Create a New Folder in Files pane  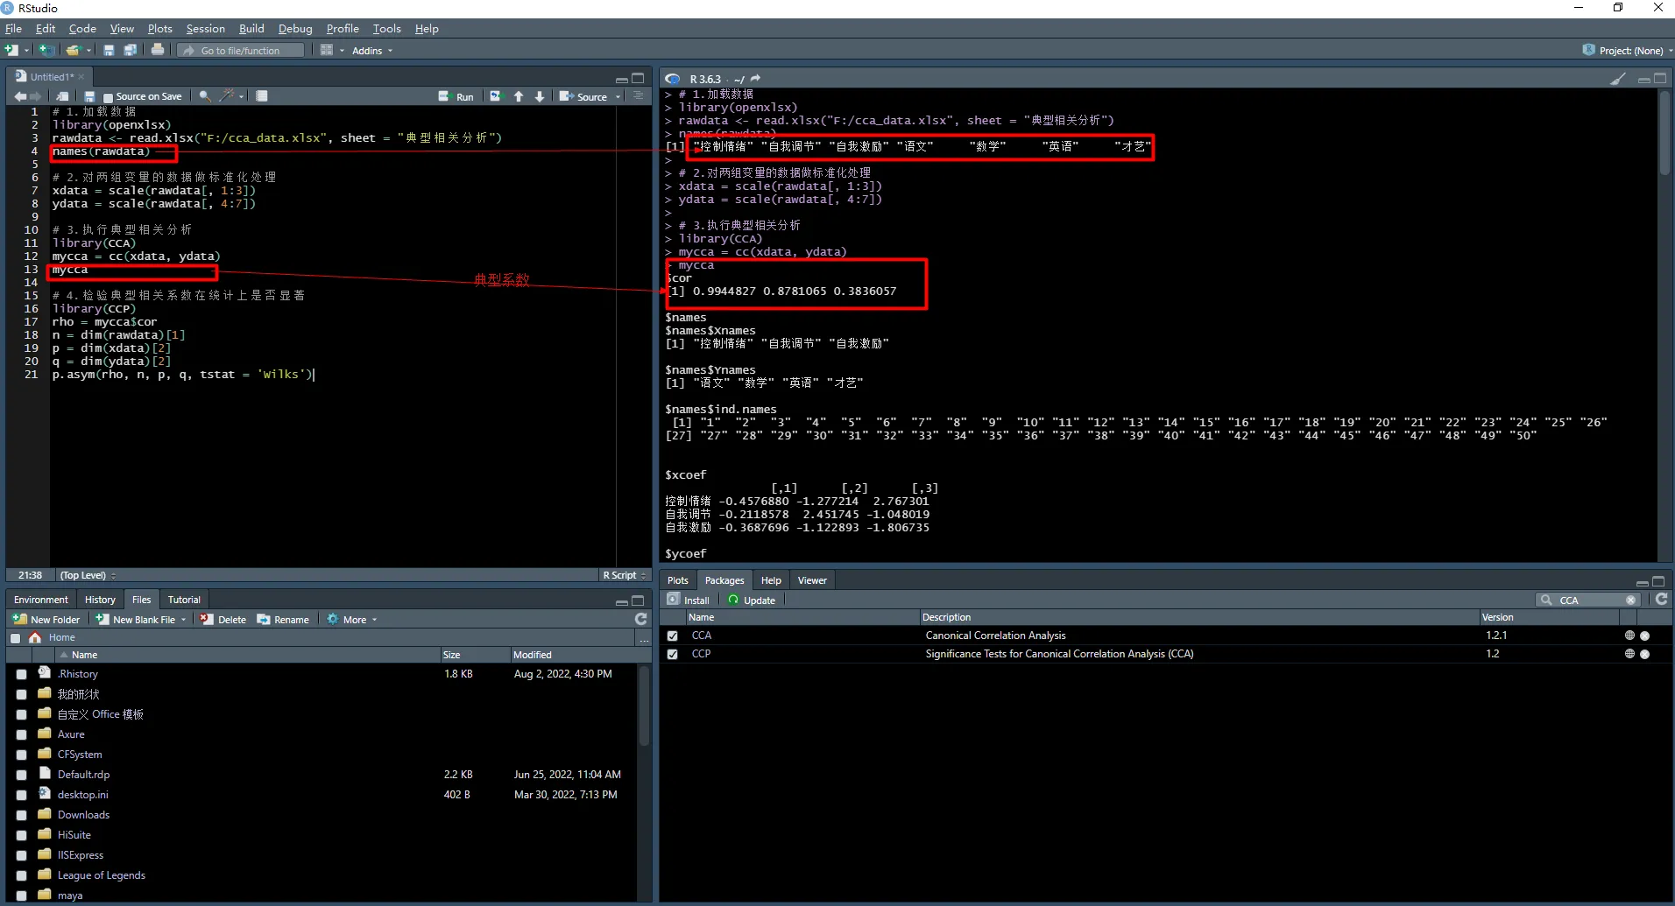(46, 619)
